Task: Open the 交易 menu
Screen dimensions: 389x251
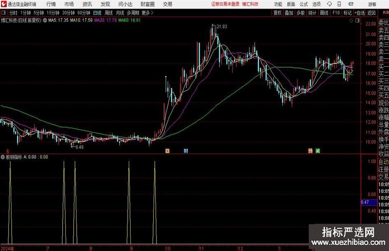Action: (168, 4)
